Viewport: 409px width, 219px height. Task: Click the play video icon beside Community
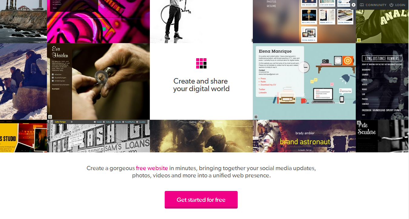tap(353, 5)
